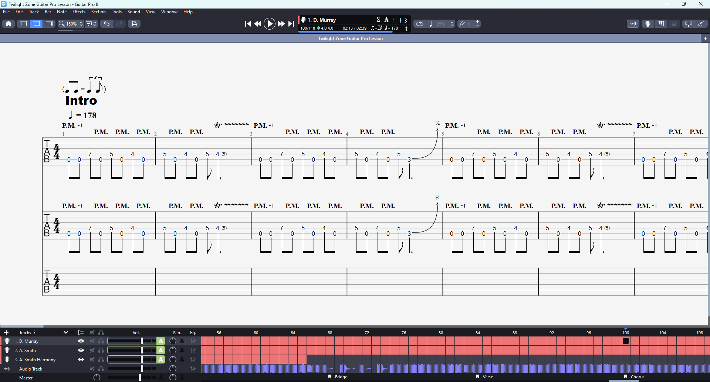The width and height of the screenshot is (710, 382).
Task: Collapse the Tracks list with chevron
Action: 66,332
